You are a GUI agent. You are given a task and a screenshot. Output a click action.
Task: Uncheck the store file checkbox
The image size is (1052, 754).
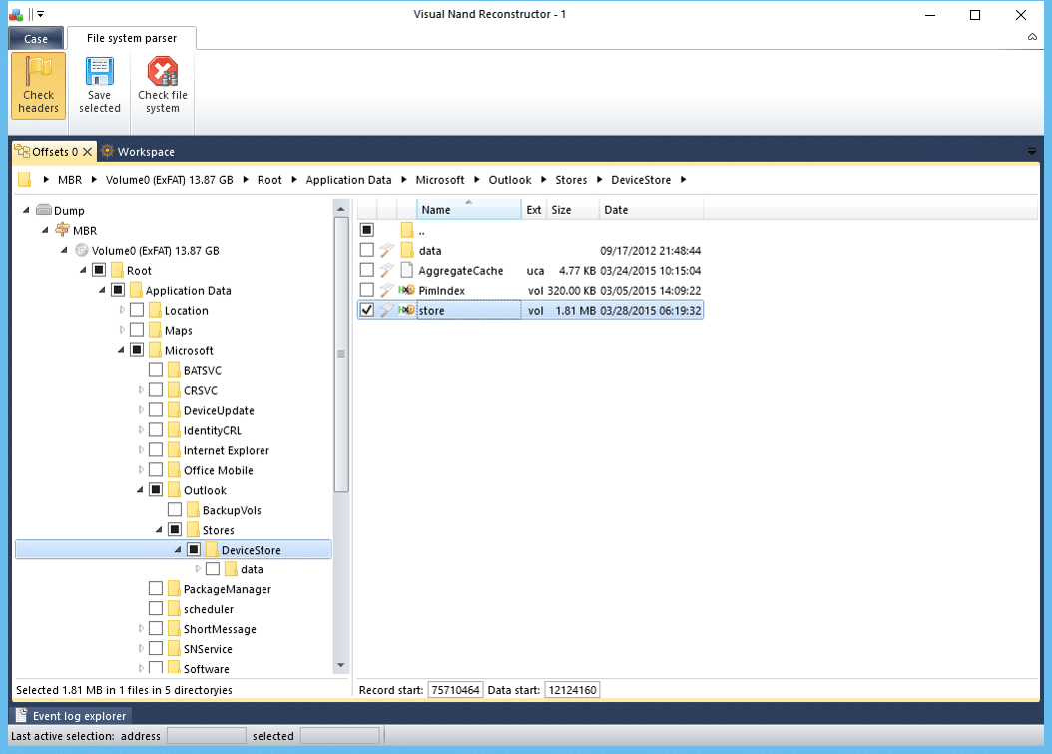click(x=367, y=310)
